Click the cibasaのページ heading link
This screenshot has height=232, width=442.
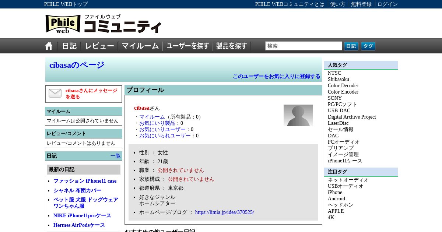coord(77,65)
